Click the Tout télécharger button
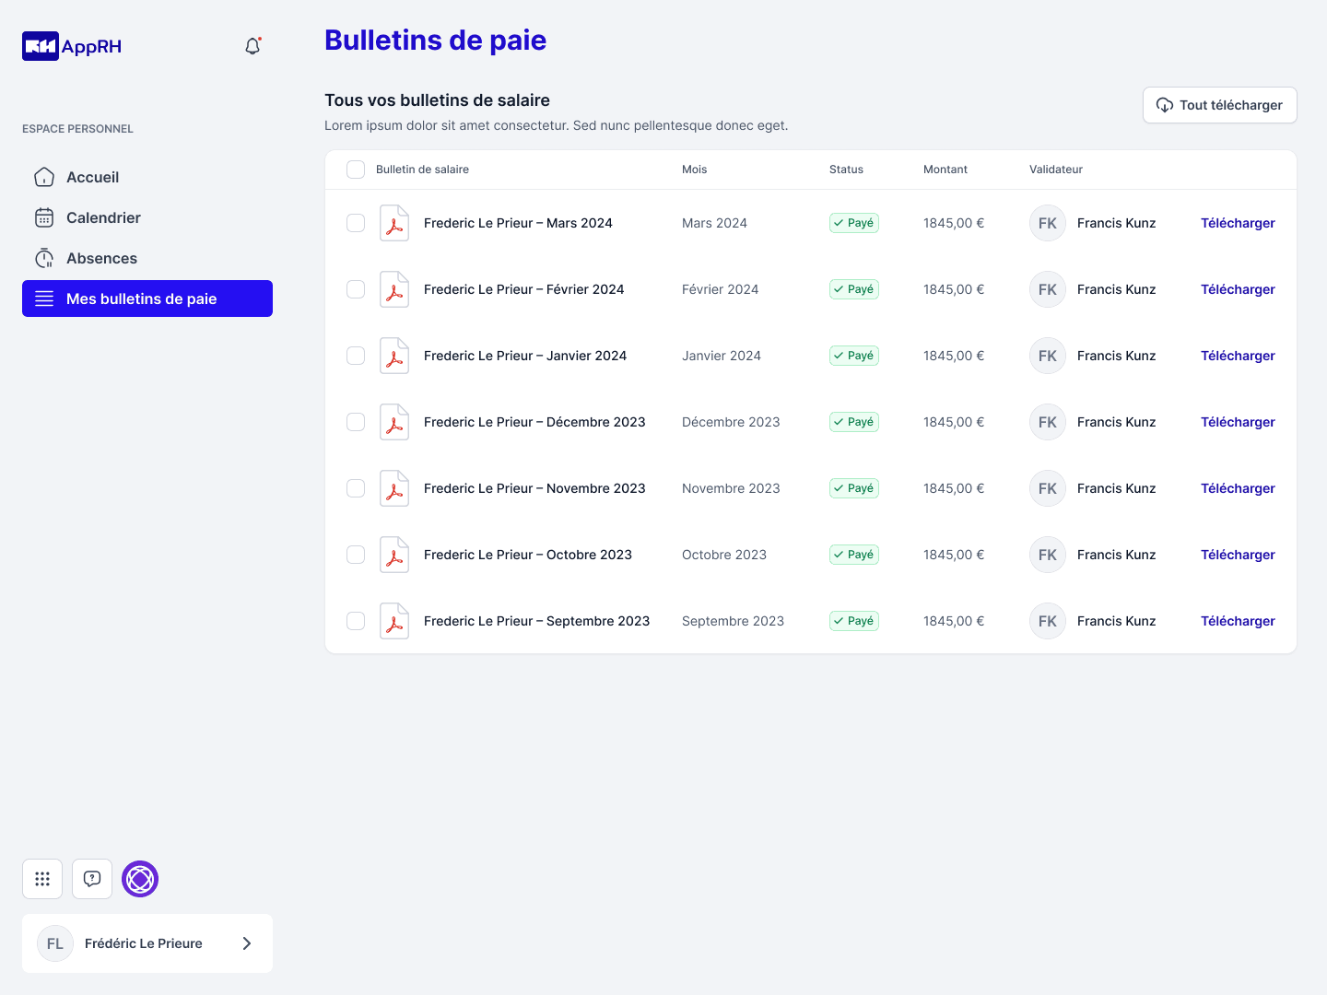 point(1219,105)
